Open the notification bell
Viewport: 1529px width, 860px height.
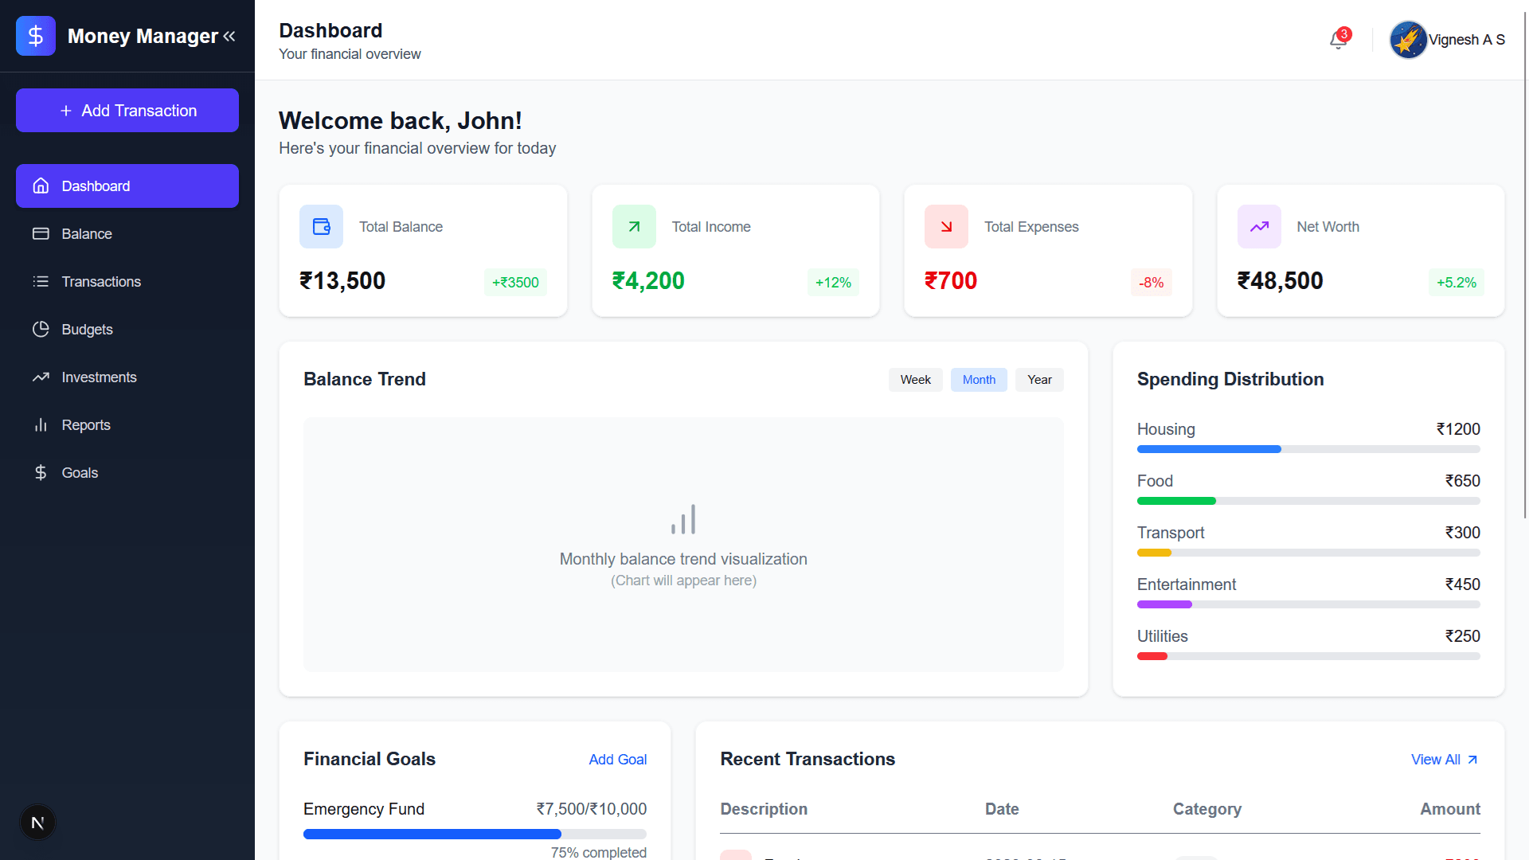pos(1337,40)
